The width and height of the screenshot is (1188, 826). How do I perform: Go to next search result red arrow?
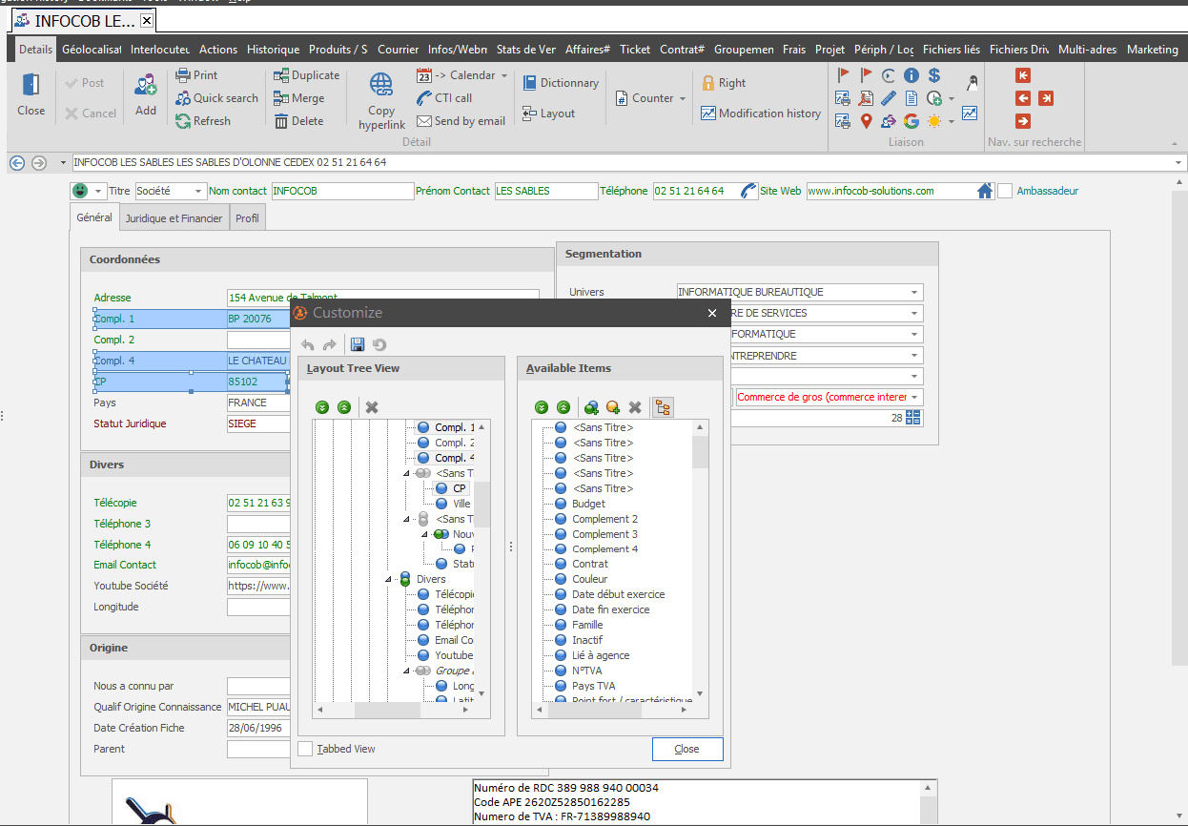click(1023, 121)
